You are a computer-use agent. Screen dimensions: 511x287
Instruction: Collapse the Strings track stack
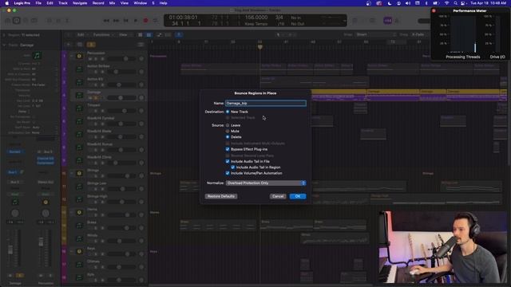tap(71, 173)
